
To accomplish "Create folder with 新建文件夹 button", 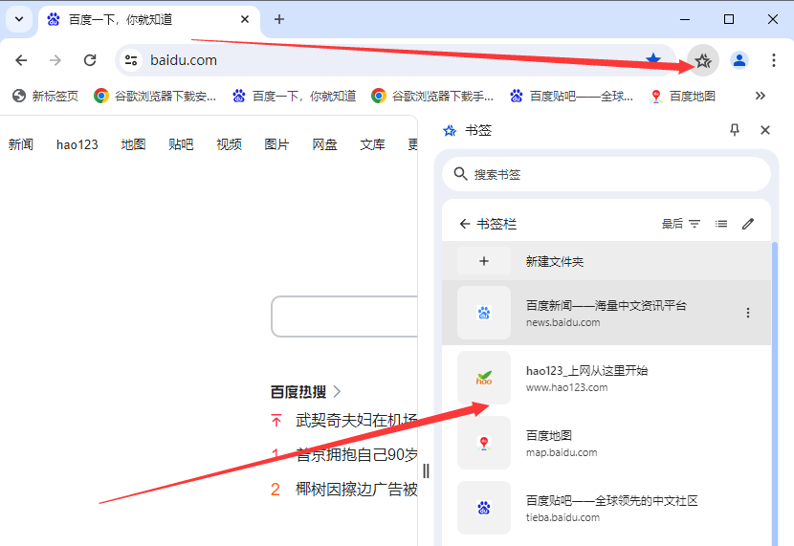I will 607,261.
